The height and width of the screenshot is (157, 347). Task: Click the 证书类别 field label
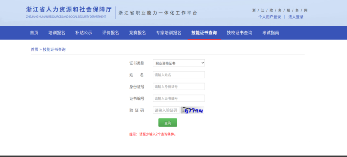pyautogui.click(x=137, y=63)
